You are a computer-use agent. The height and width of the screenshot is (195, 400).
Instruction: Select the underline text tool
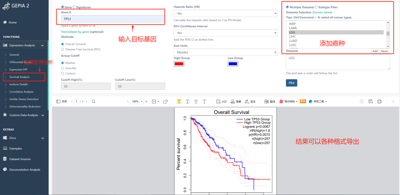[x=187, y=101]
